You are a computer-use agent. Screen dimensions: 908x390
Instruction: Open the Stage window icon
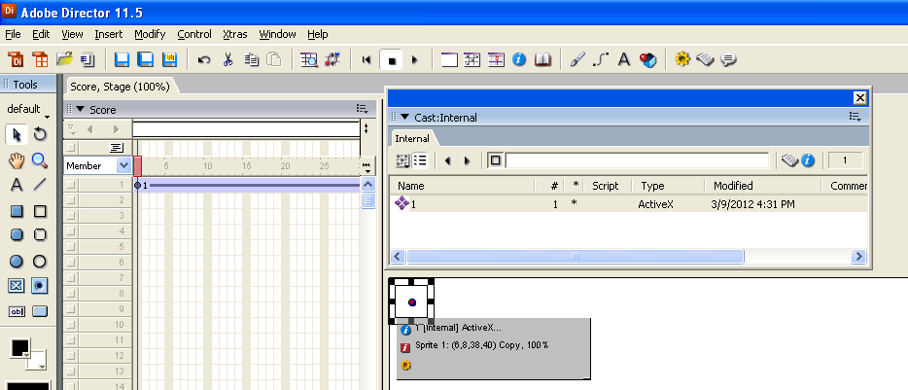click(449, 59)
